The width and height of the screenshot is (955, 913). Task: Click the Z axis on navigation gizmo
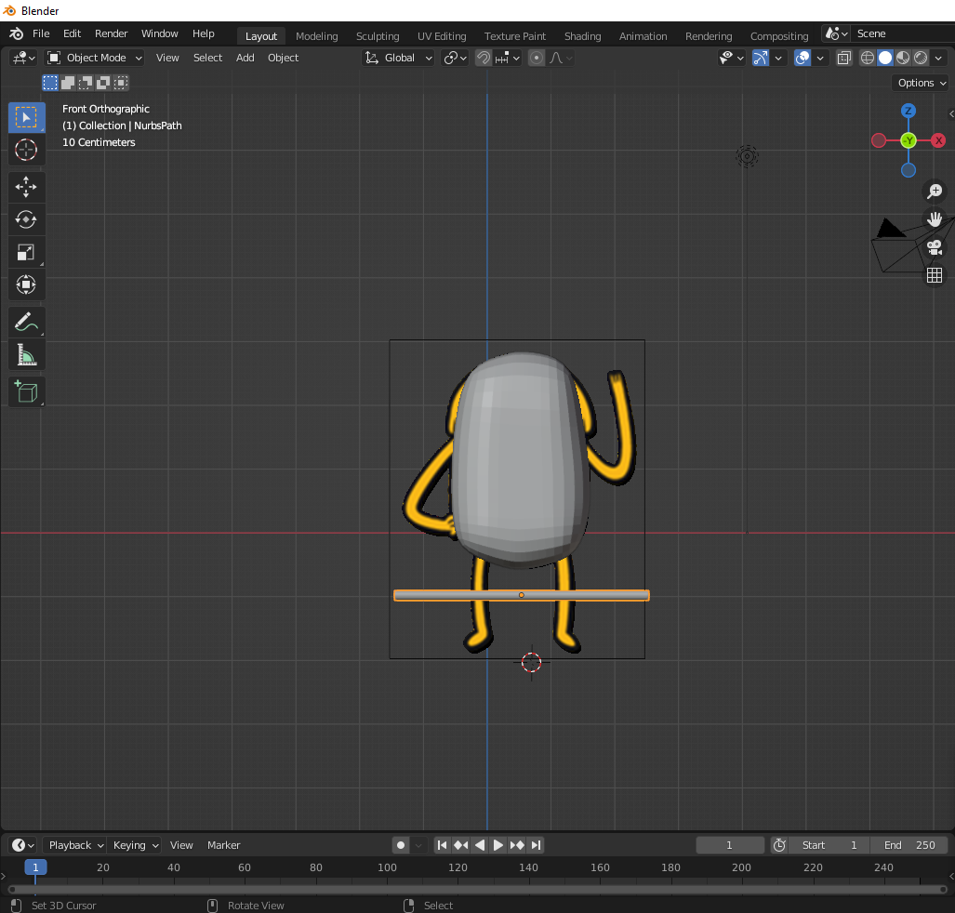pyautogui.click(x=909, y=111)
